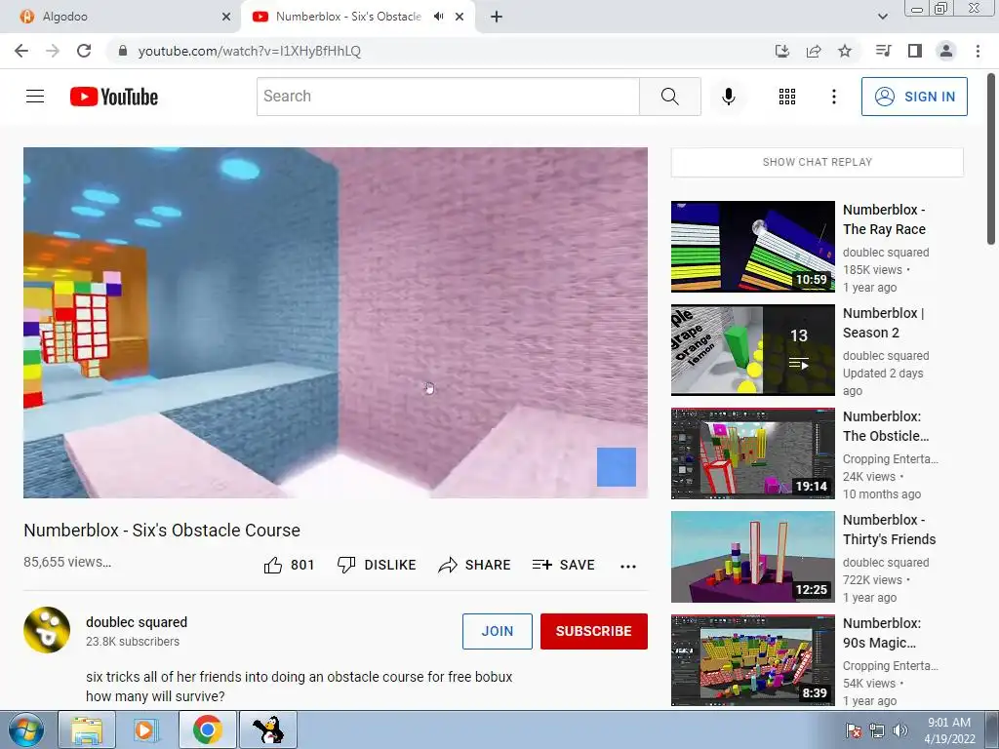Click the network tray icon
The image size is (999, 749).
coord(877,730)
